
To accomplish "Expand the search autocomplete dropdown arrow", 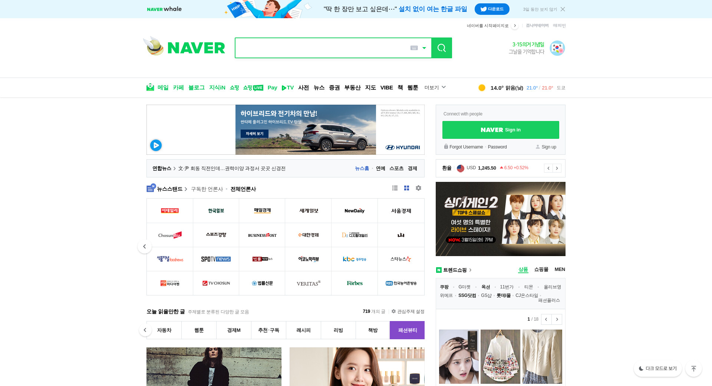I will 424,48.
